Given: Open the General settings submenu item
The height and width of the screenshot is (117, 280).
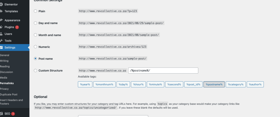Looking at the screenshot, I should [x=5, y=55].
